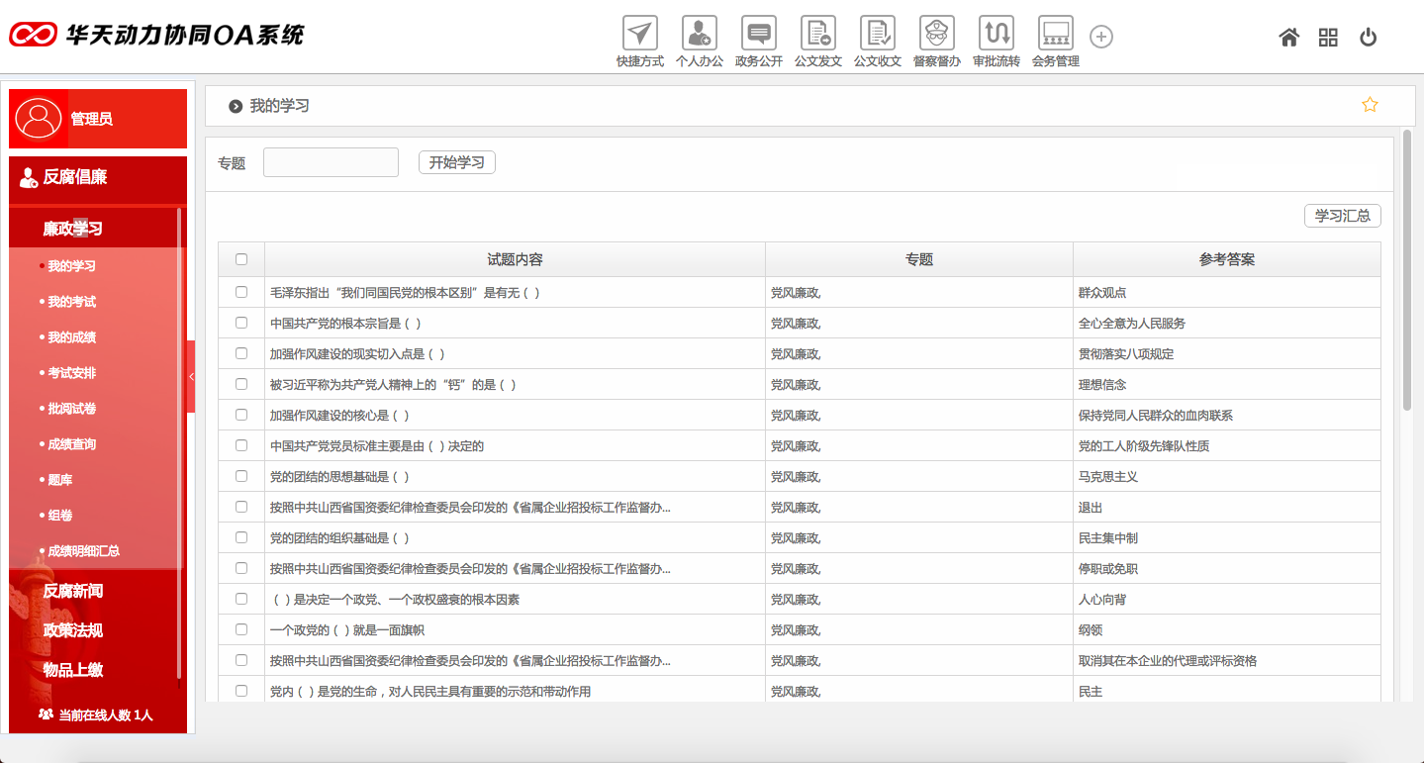This screenshot has width=1424, height=763.
Task: Open the 快捷方式 shortcut icon
Action: pyautogui.click(x=638, y=36)
